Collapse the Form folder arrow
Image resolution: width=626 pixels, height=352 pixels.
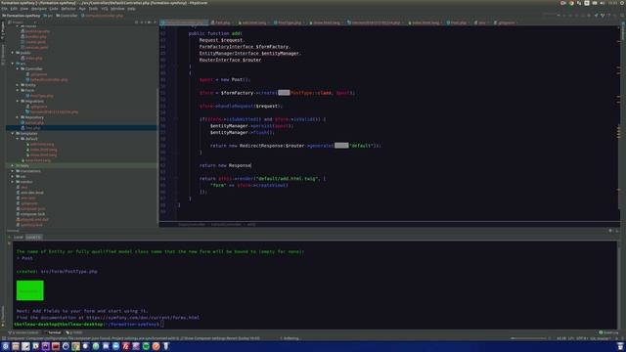pyautogui.click(x=18, y=91)
